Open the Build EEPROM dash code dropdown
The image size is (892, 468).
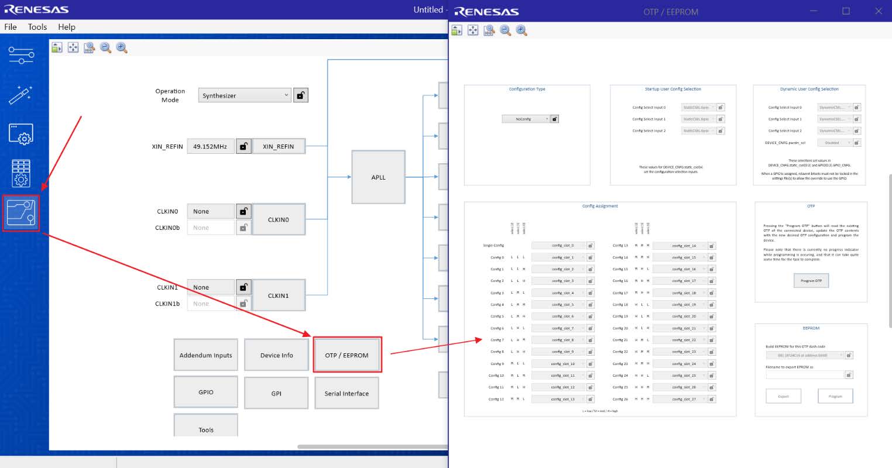[805, 355]
